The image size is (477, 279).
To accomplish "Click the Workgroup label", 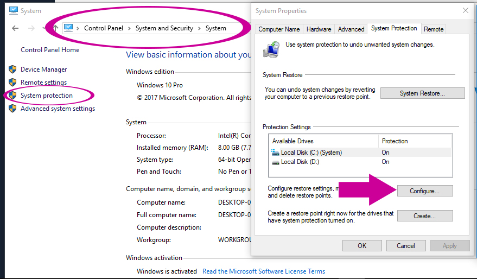I will click(x=154, y=240).
